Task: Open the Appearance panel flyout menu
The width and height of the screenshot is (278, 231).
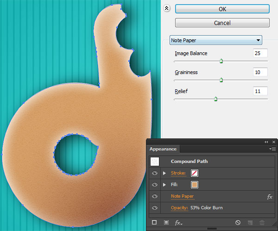Action: tap(272, 149)
